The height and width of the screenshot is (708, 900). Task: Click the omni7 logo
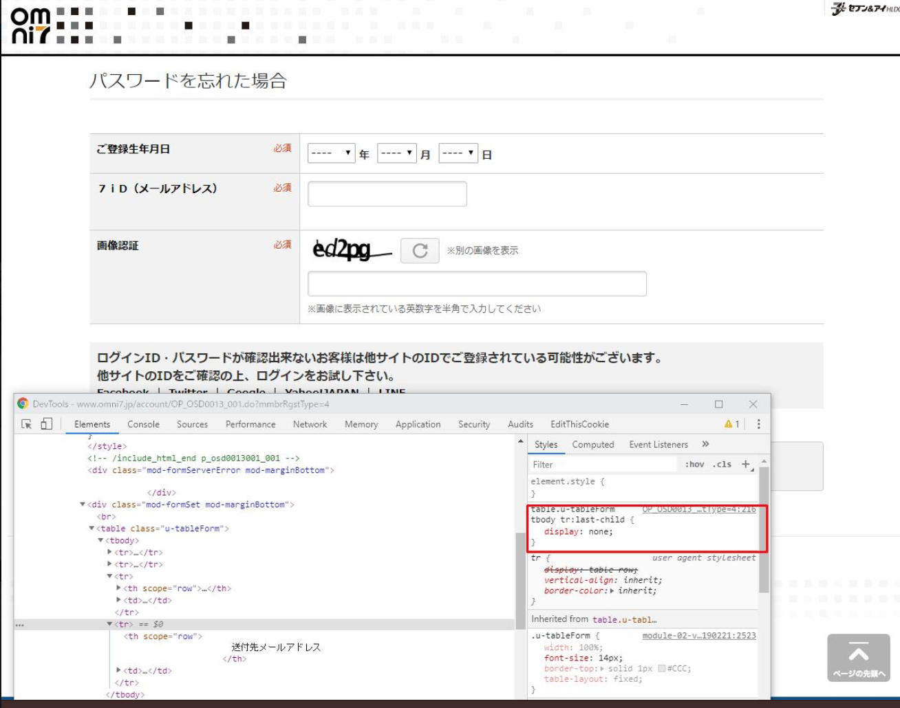pos(30,26)
